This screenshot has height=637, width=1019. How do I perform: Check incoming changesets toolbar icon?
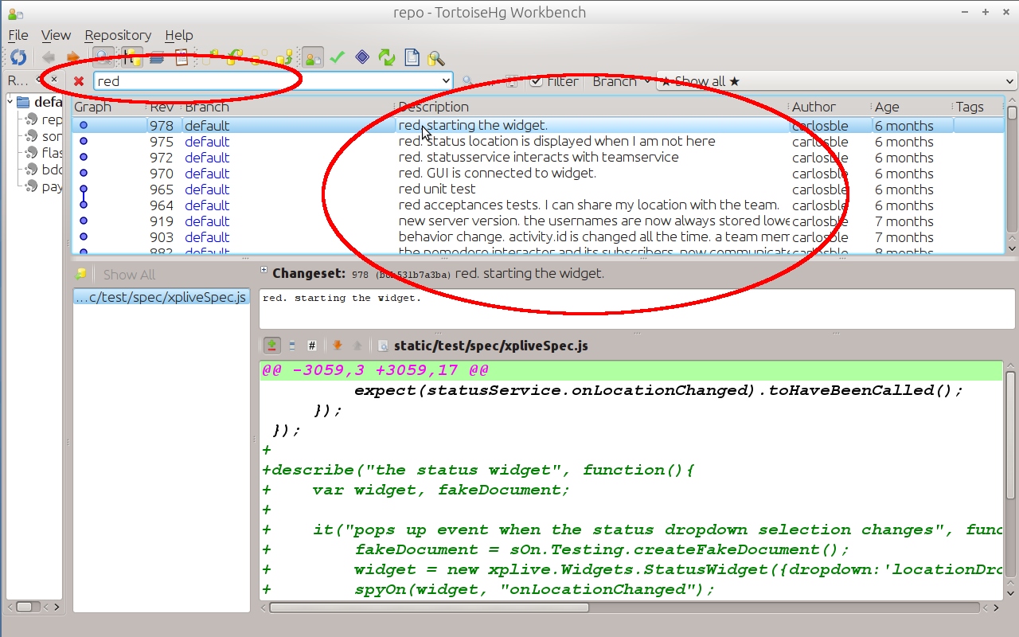coord(211,57)
